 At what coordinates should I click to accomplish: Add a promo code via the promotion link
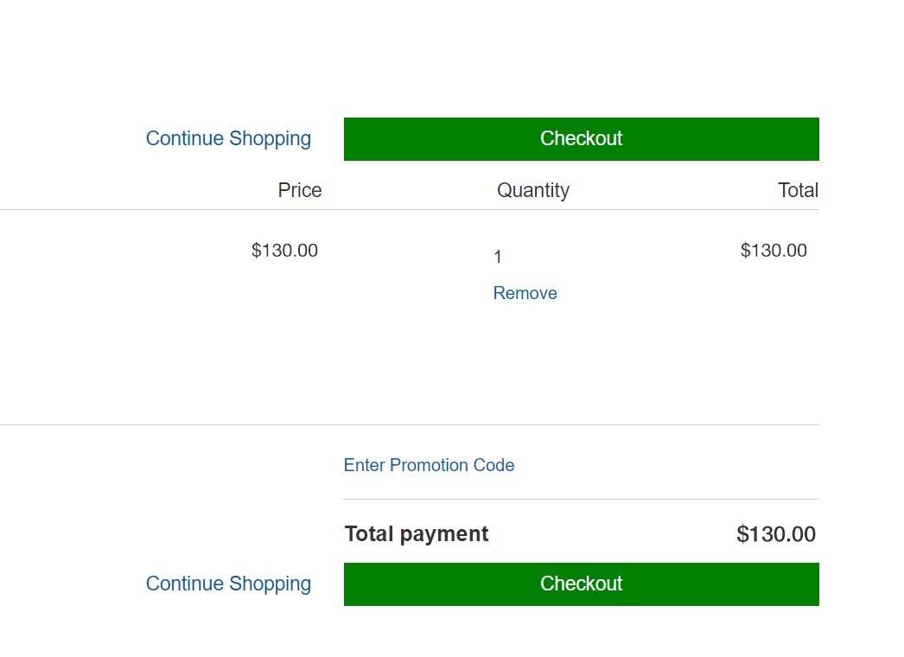click(429, 465)
